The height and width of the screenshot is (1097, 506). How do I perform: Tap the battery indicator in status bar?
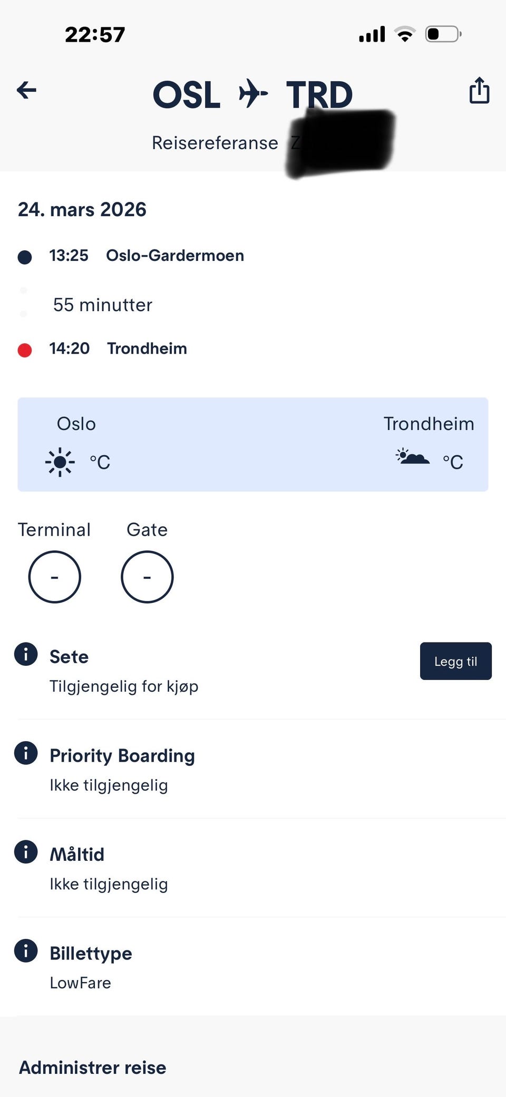[443, 34]
